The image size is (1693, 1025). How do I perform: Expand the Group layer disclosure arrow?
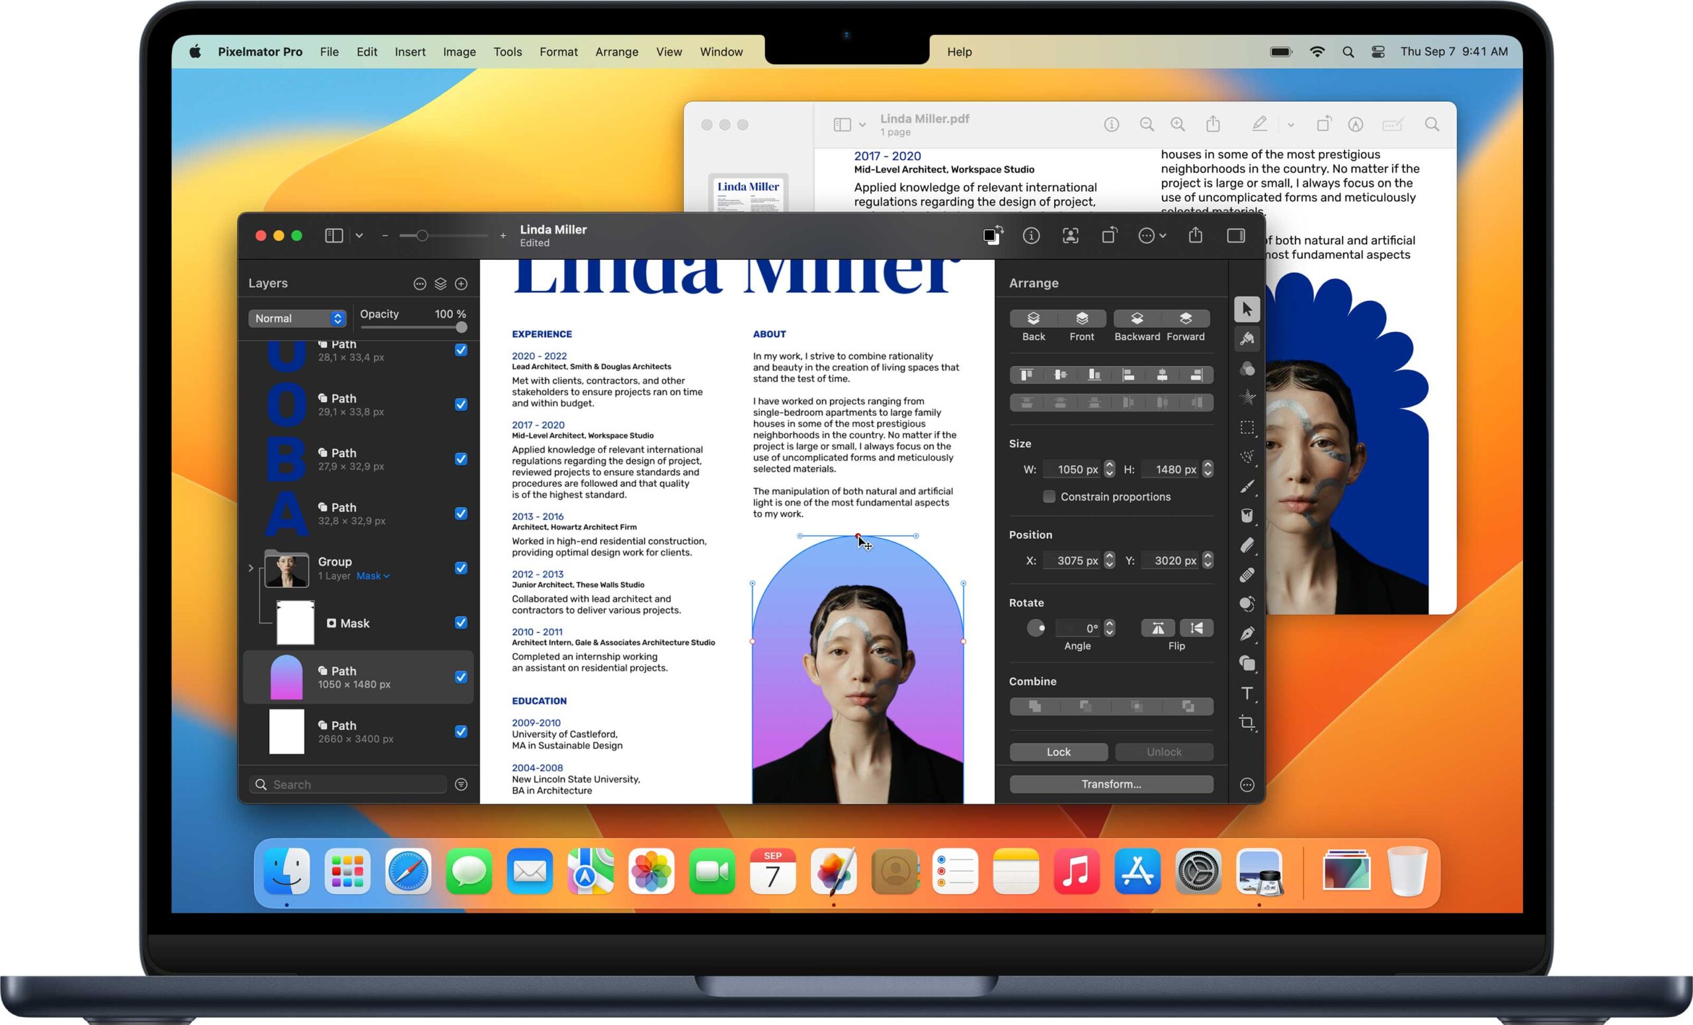pyautogui.click(x=251, y=568)
